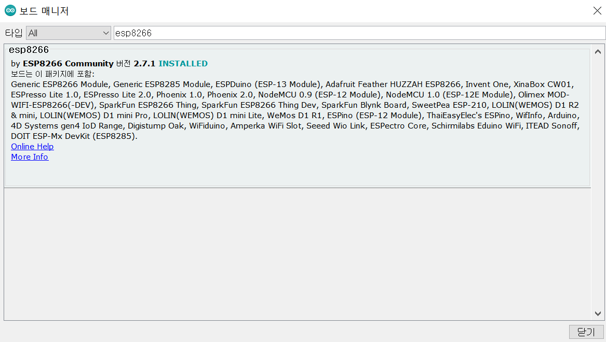This screenshot has height=342, width=606.
Task: Open the More Info link
Action: click(x=30, y=157)
